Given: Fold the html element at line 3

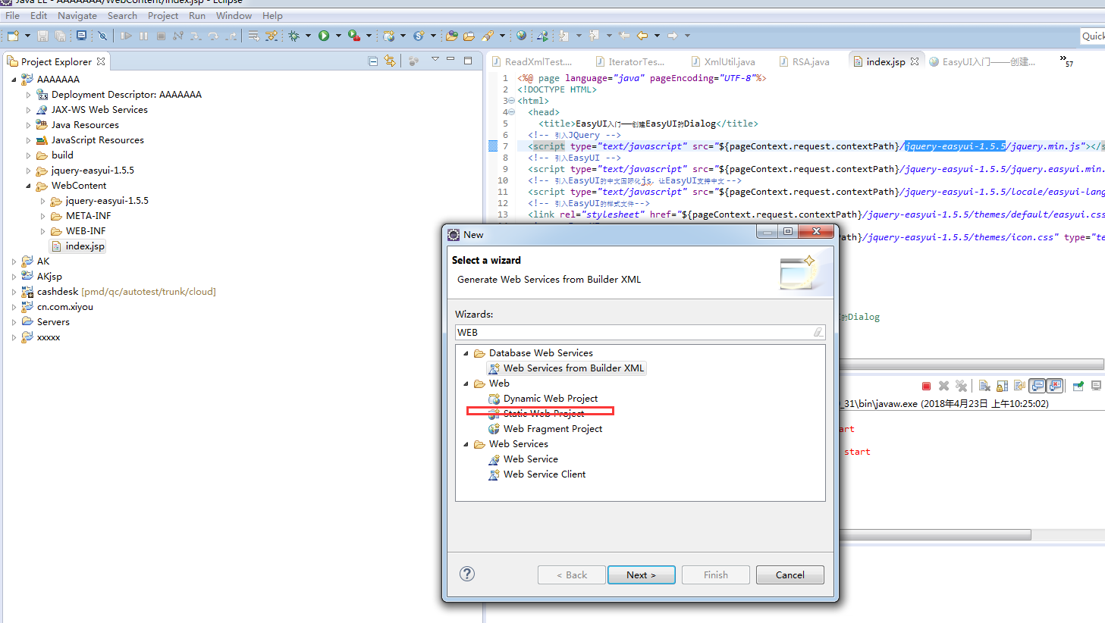Looking at the screenshot, I should coord(512,101).
